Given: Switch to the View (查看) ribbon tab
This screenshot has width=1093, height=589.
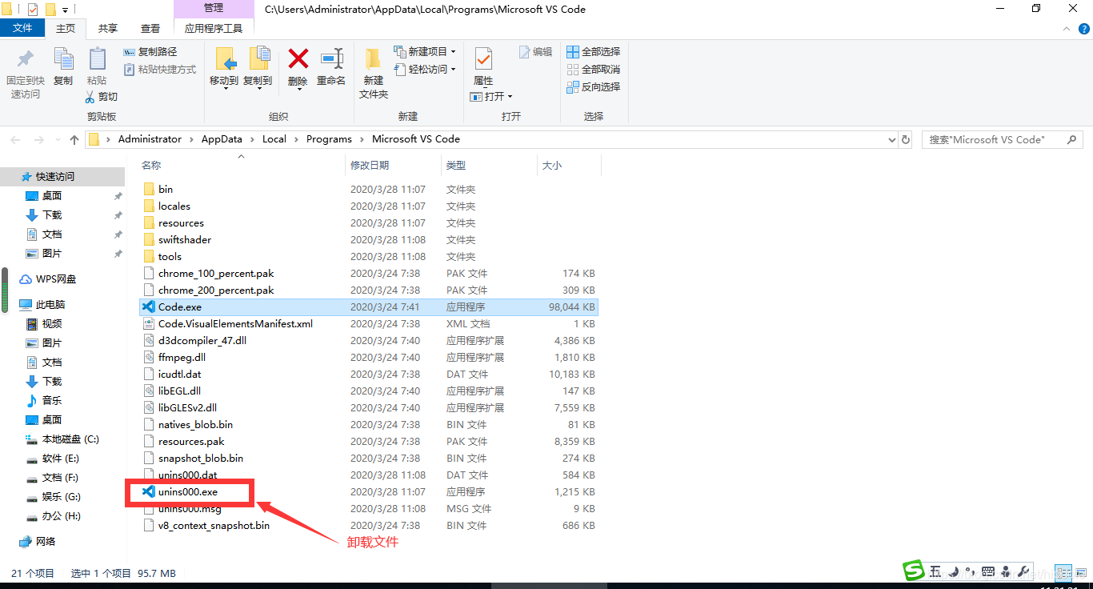Looking at the screenshot, I should (150, 28).
